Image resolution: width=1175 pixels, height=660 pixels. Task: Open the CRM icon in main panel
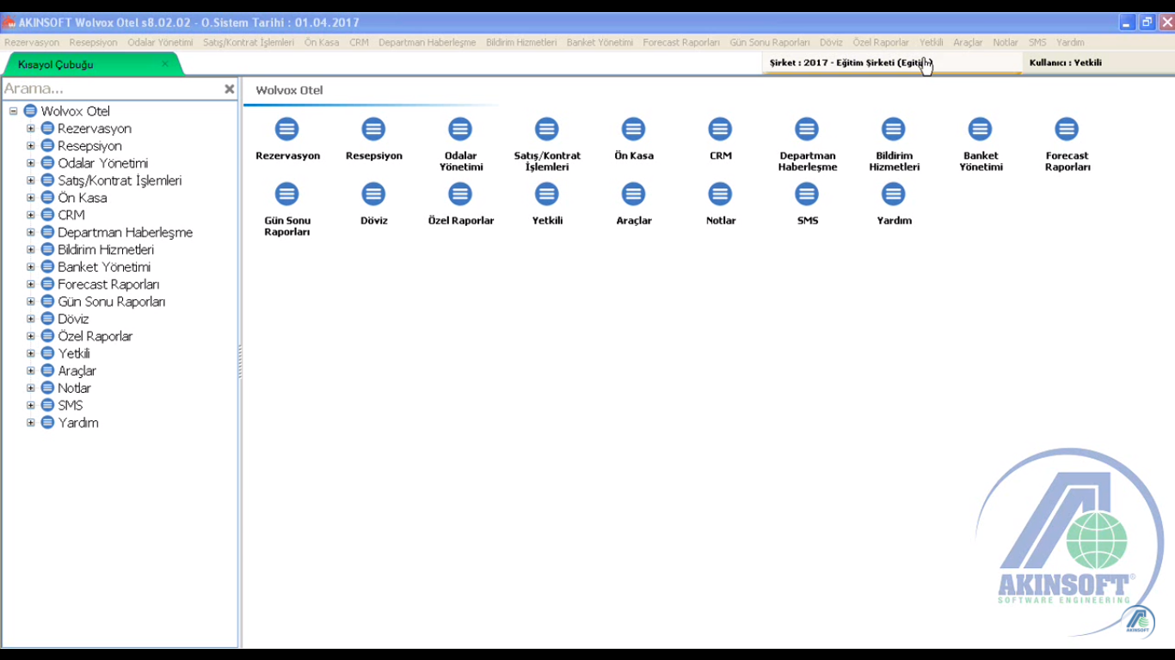[x=720, y=130]
